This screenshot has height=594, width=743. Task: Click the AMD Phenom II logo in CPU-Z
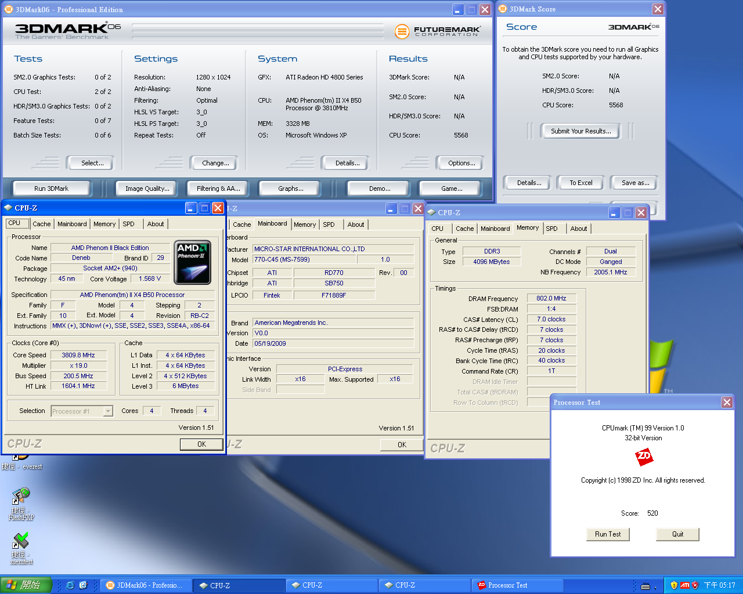pos(192,263)
